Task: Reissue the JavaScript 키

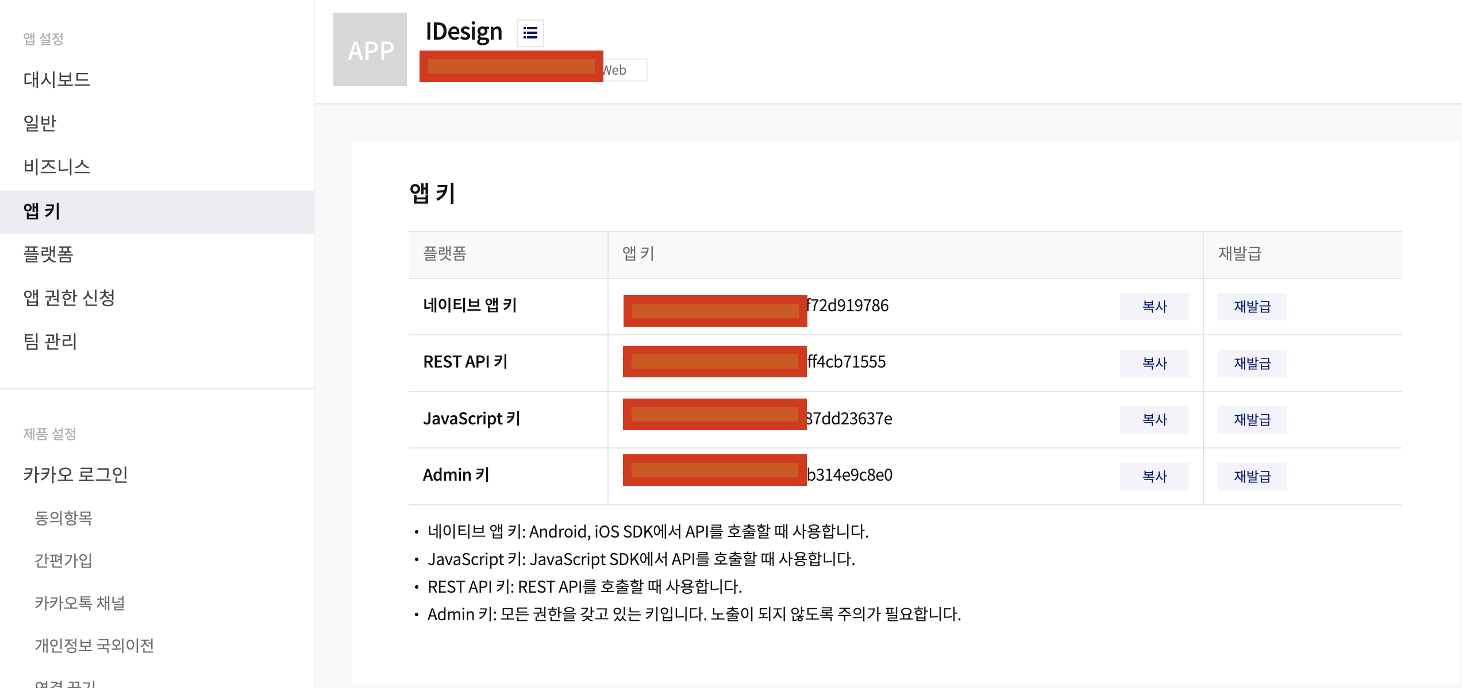Action: coord(1252,419)
